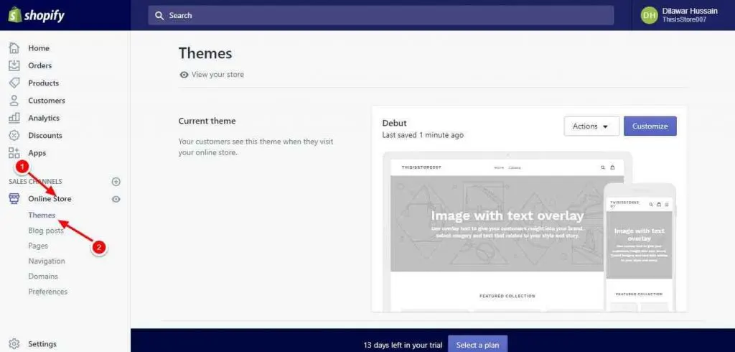Image resolution: width=735 pixels, height=352 pixels.
Task: Add a sales channel with plus icon
Action: (x=116, y=182)
